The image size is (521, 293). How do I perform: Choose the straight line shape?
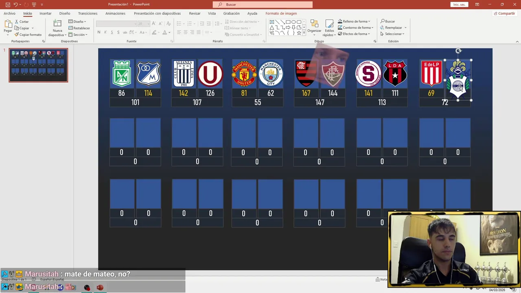[x=277, y=22]
